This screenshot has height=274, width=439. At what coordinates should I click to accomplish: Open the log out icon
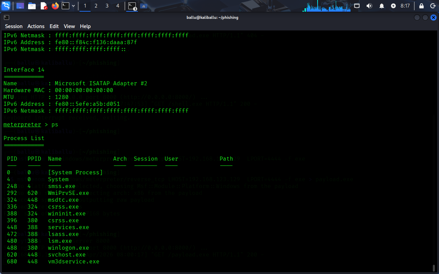tap(432, 6)
